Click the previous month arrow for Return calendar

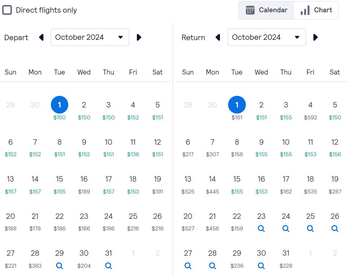(218, 37)
